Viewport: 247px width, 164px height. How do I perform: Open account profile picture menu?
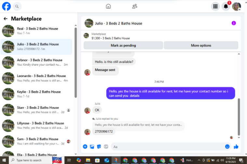point(237,6)
